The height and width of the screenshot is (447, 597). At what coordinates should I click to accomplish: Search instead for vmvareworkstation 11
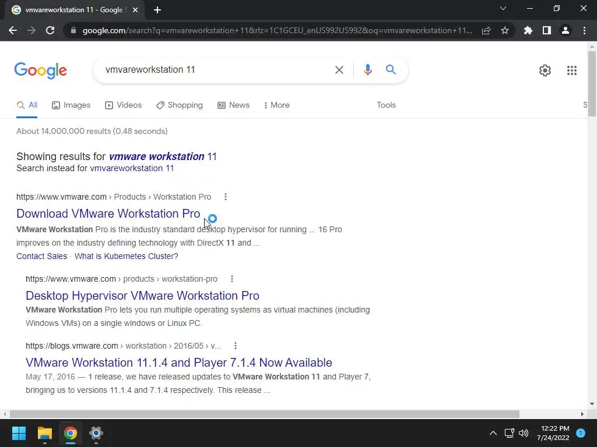[132, 168]
